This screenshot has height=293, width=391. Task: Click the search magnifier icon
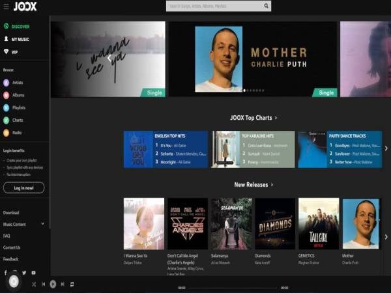point(266,6)
